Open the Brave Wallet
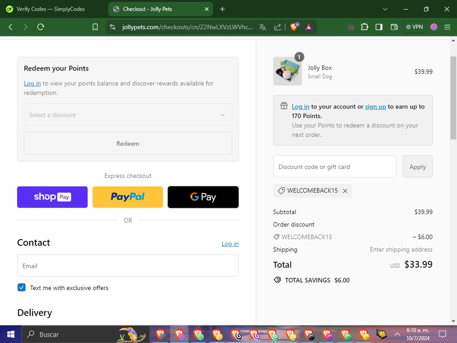 click(x=394, y=27)
